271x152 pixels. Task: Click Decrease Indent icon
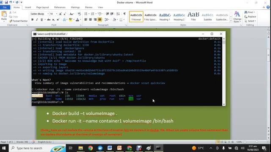click(107, 14)
